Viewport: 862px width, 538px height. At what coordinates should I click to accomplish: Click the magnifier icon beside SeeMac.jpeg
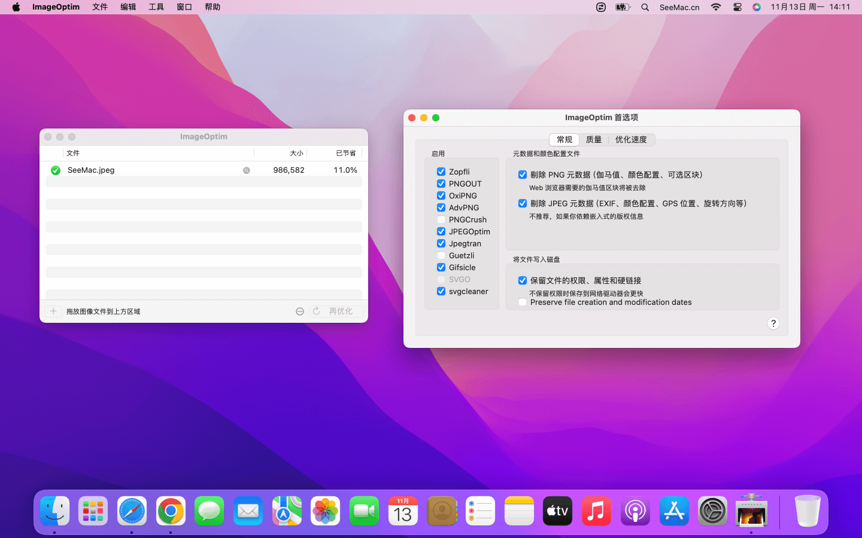tap(246, 170)
